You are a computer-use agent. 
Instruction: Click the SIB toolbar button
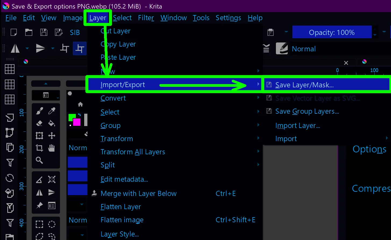(75, 33)
